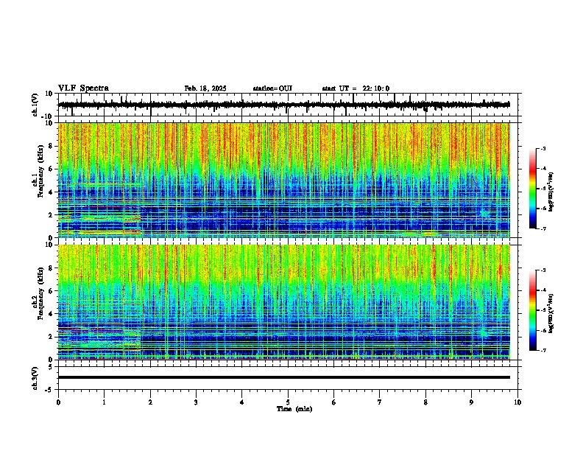Screen dimensions: 583x451
Task: Click the "Time (min)" axis label
Action: click(x=294, y=409)
